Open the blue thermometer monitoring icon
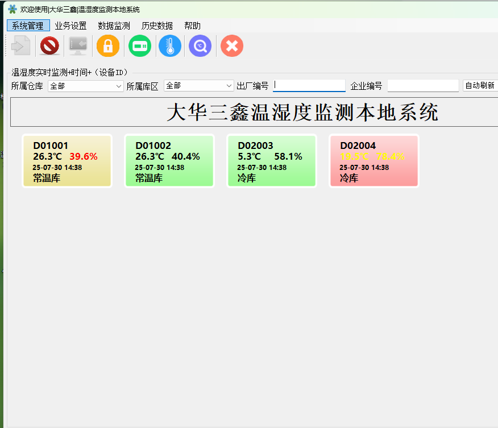The image size is (498, 428). click(170, 45)
